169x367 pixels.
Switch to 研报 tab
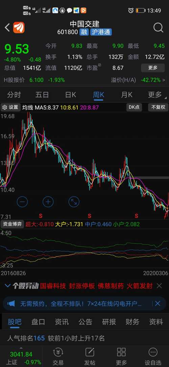click(x=109, y=322)
